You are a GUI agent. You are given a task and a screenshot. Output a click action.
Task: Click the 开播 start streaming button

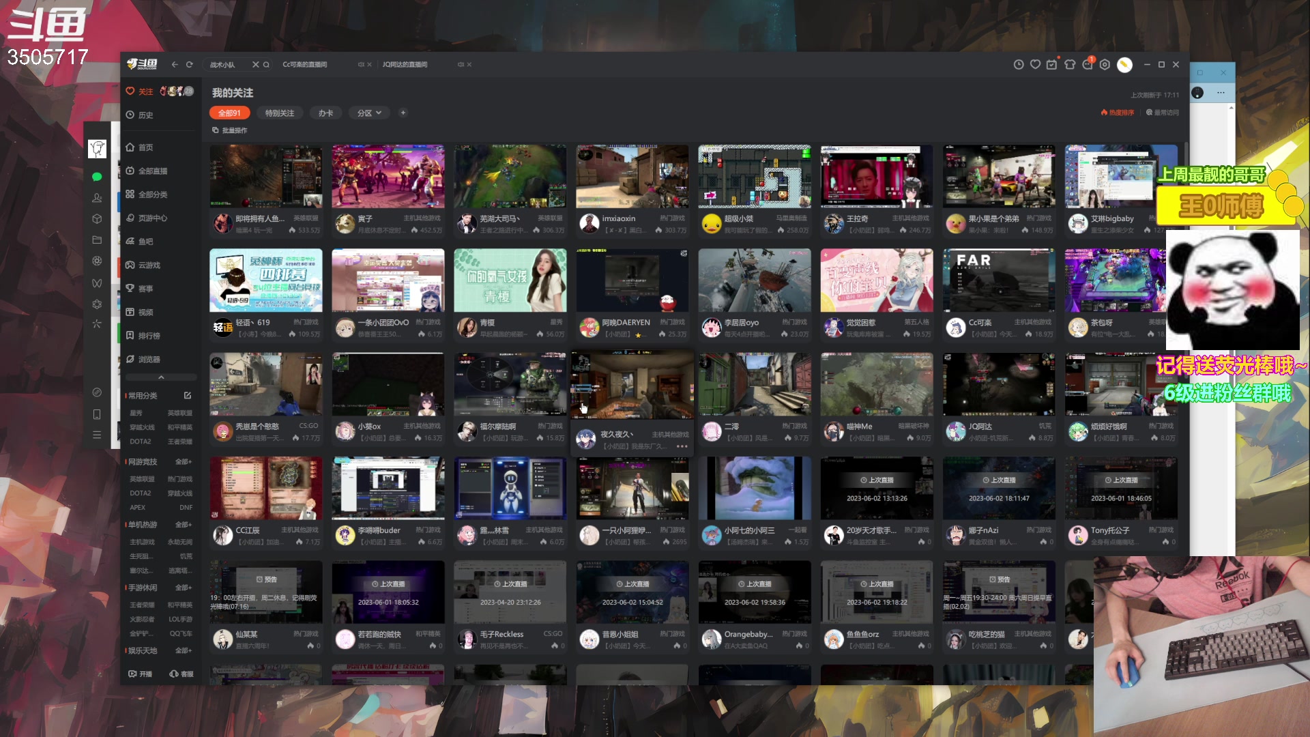click(141, 674)
